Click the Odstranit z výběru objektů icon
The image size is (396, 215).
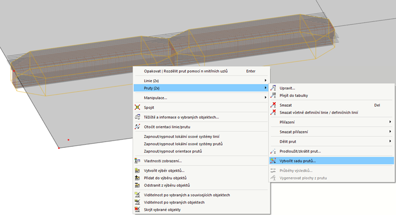coord(138,185)
